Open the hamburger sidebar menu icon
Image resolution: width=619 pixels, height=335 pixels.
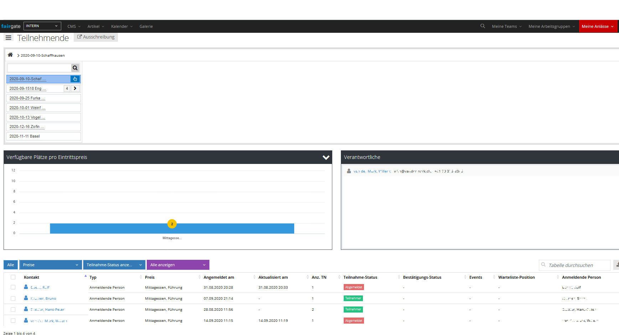click(9, 38)
